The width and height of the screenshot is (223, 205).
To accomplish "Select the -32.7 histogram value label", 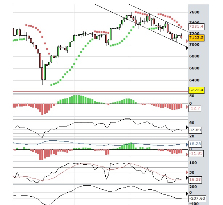I will click(195, 108).
